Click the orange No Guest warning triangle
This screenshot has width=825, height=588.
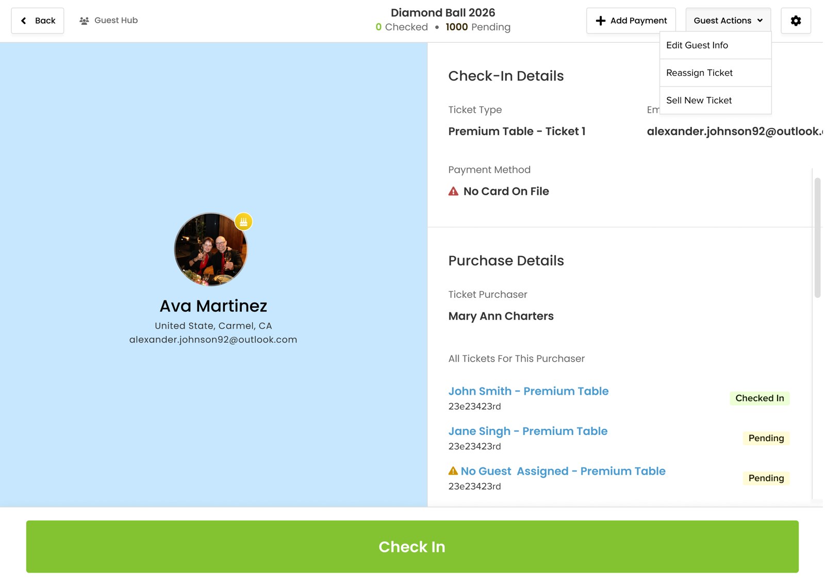point(453,471)
